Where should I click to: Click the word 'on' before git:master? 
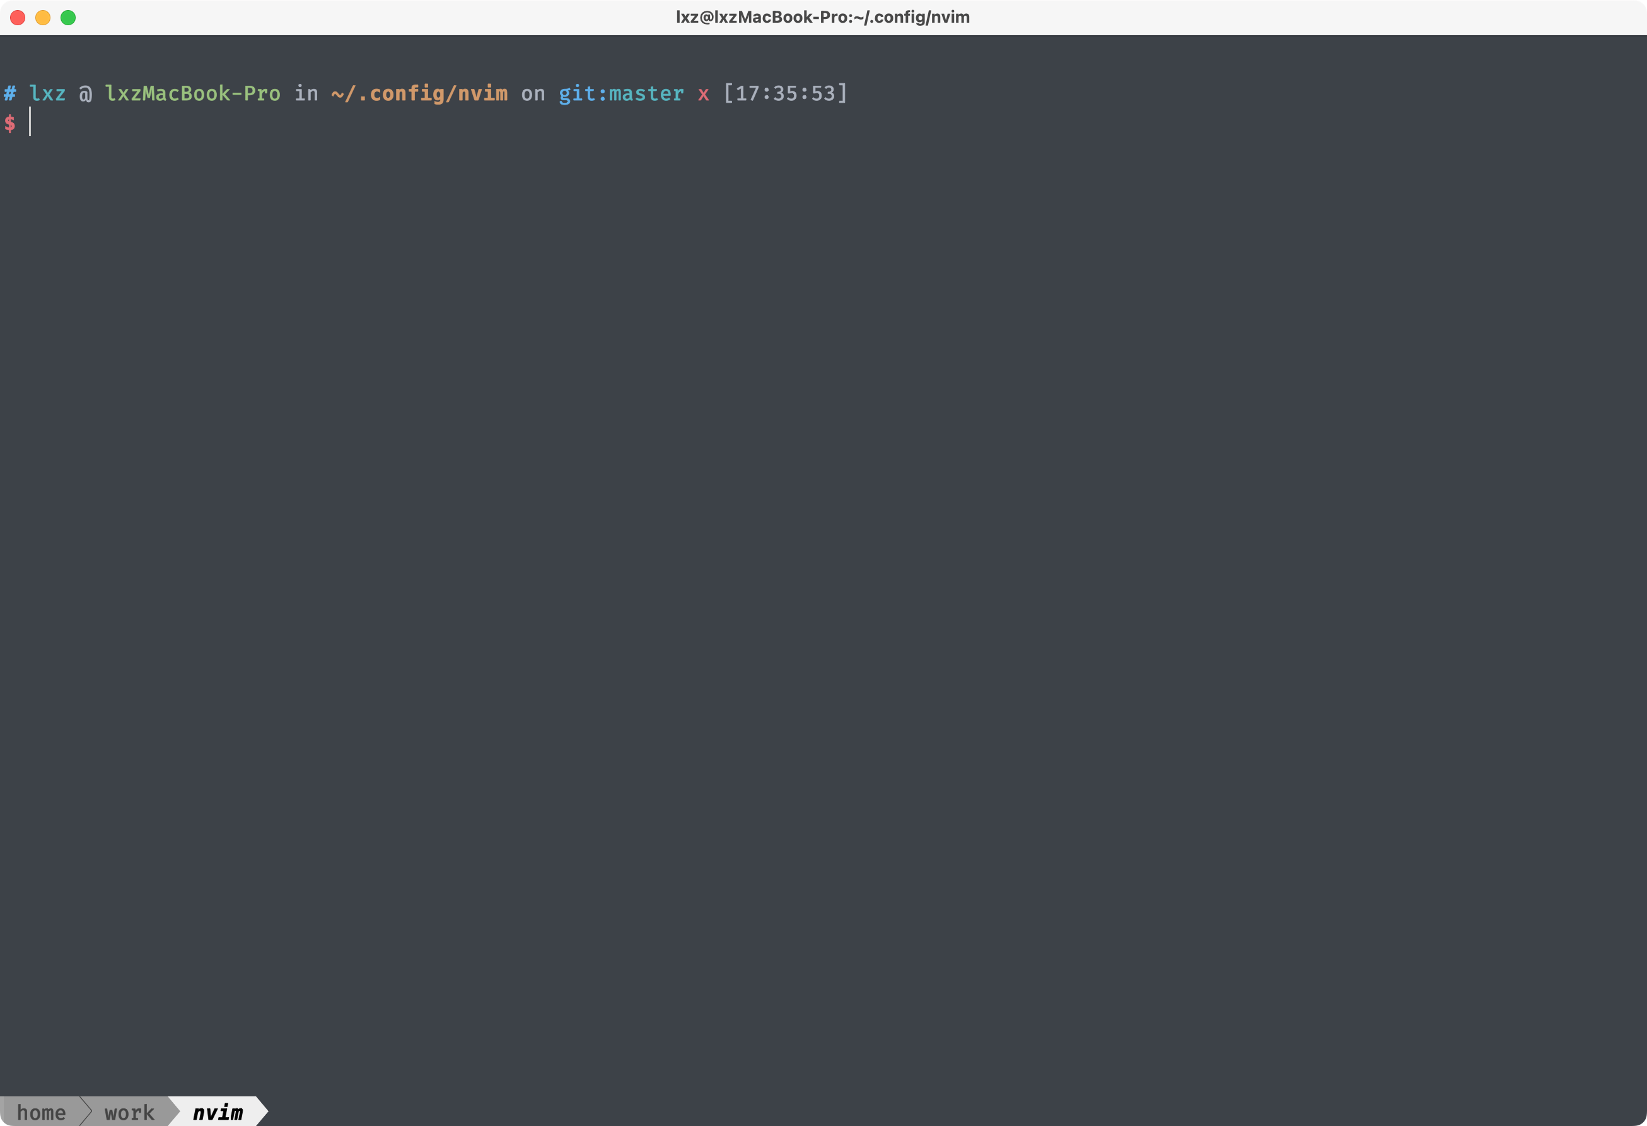click(x=533, y=93)
